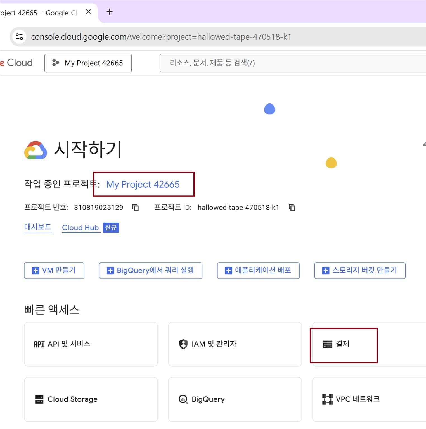The height and width of the screenshot is (429, 426).
Task: Click the plus icon in 애플리케이션 배포
Action: pyautogui.click(x=228, y=270)
